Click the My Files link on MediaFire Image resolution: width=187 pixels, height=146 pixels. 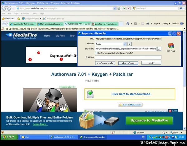coord(60,35)
